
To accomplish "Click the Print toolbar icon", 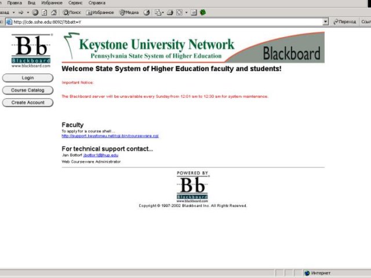I will 170,12.
